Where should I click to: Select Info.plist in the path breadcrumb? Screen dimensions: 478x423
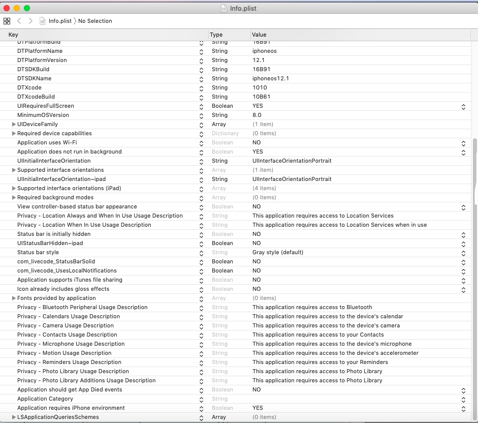(60, 21)
